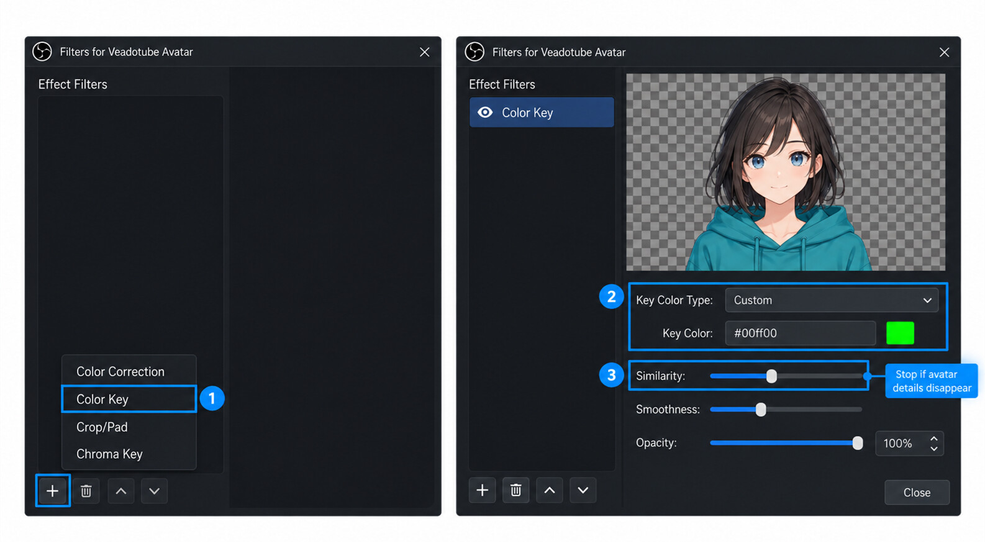Image resolution: width=985 pixels, height=542 pixels.
Task: Choose Color Correction from the filter menu
Action: pos(129,371)
